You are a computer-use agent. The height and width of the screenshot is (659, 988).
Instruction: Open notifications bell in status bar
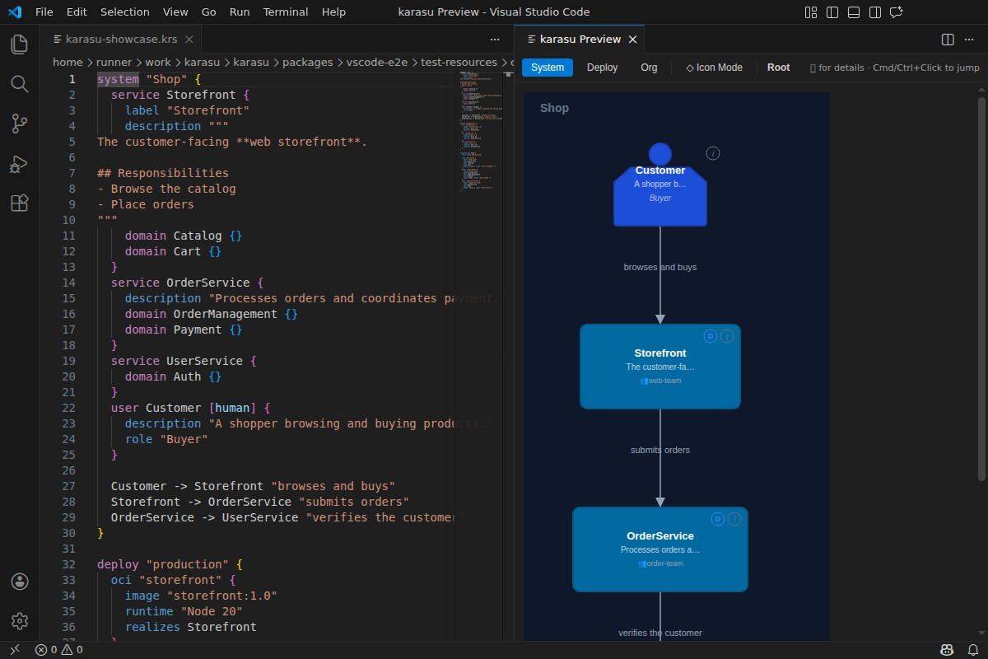pyautogui.click(x=972, y=650)
